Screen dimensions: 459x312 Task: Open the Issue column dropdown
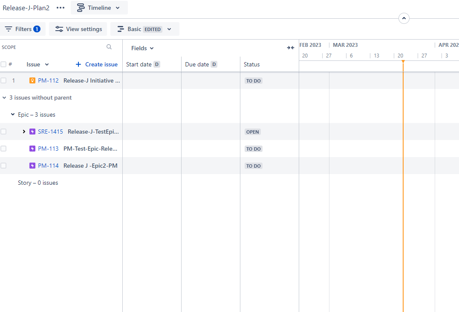coord(38,64)
